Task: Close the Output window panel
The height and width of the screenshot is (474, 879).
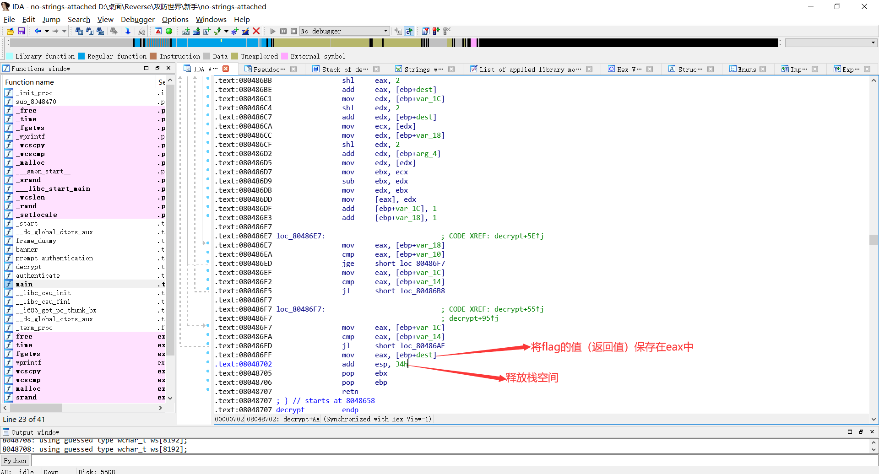Action: 872,431
